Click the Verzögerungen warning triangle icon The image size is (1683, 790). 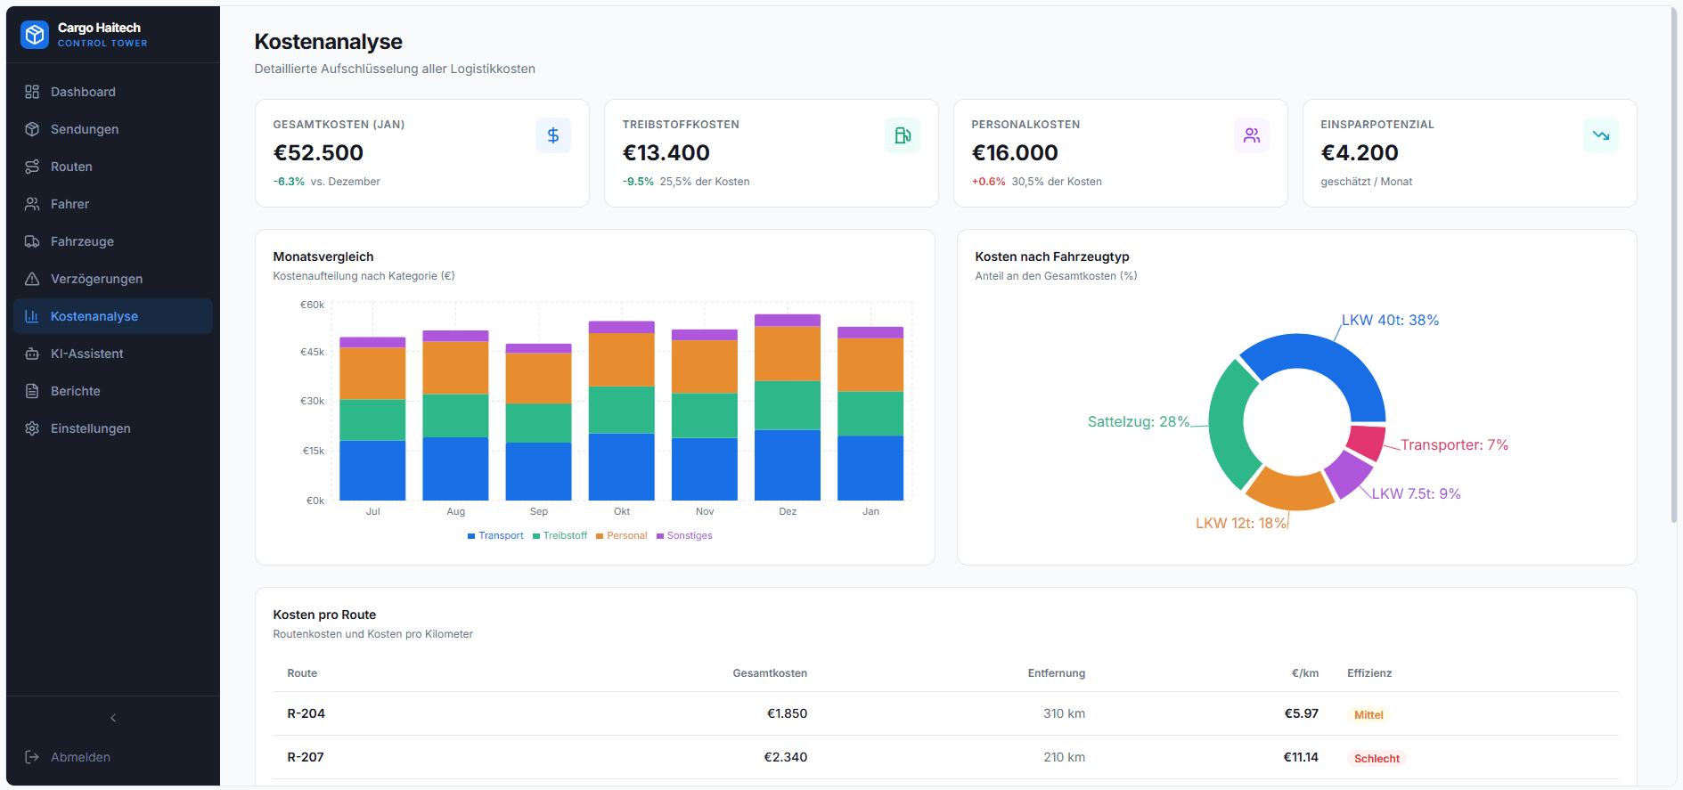pos(32,279)
